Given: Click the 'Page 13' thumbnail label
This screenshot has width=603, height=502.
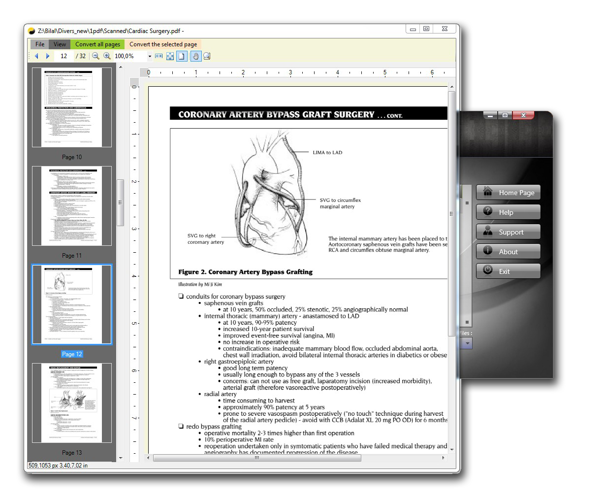Looking at the screenshot, I should tap(72, 453).
